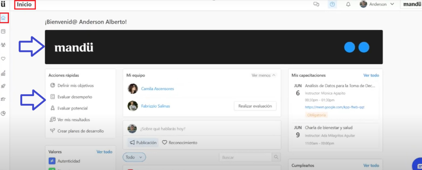Click the Inicio page title
The width and height of the screenshot is (422, 170).
click(24, 4)
